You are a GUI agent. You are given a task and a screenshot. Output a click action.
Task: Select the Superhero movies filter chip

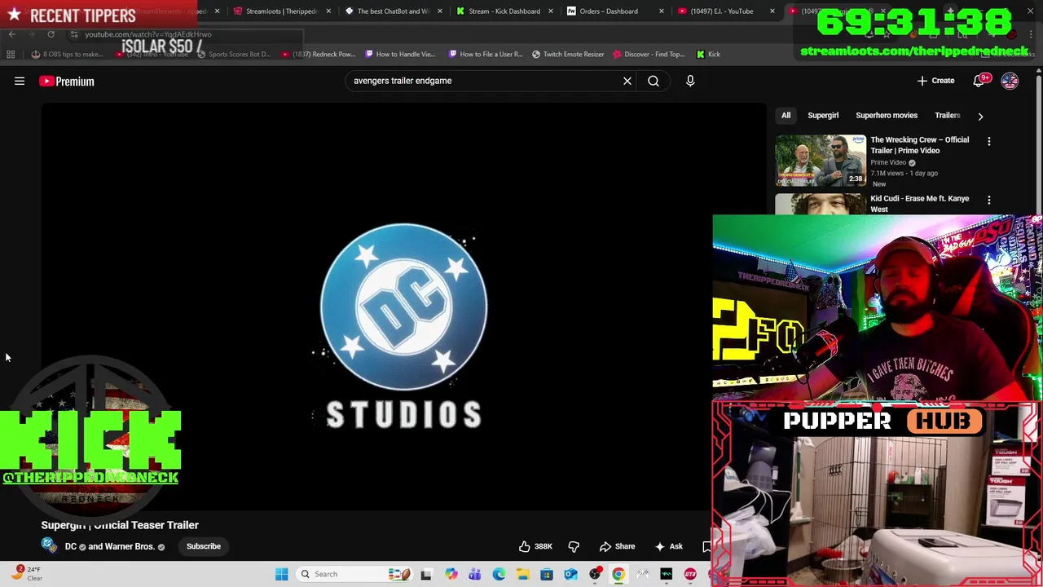[x=887, y=115]
